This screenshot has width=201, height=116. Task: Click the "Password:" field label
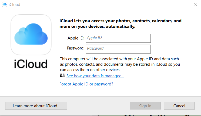coord(76,48)
